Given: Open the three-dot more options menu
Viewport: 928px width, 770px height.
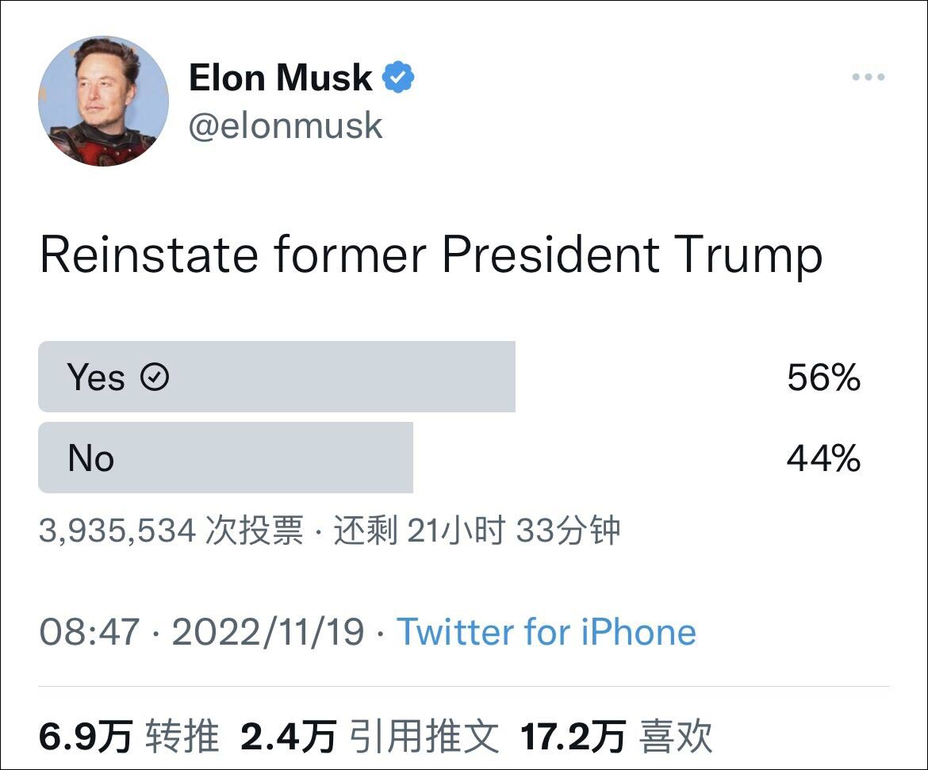Looking at the screenshot, I should tap(868, 77).
